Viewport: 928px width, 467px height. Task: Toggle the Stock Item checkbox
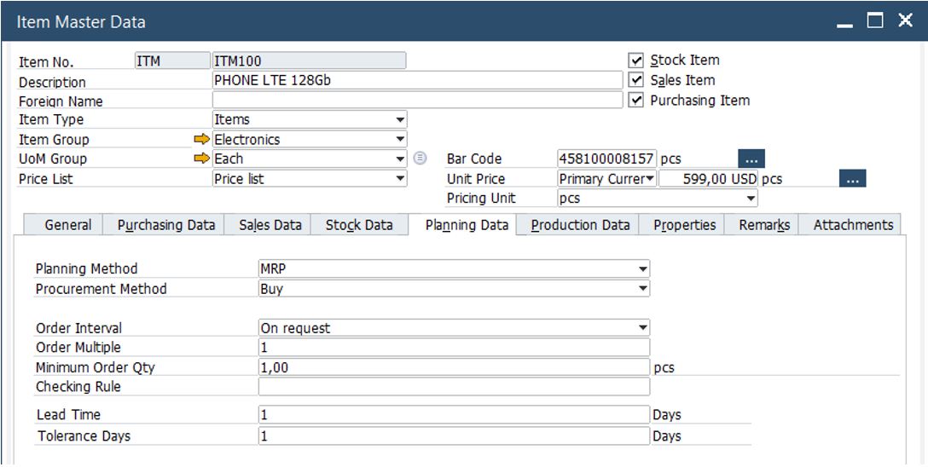click(635, 61)
